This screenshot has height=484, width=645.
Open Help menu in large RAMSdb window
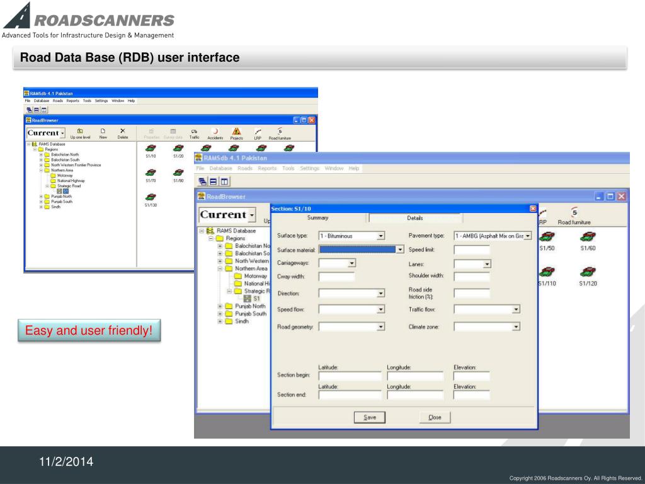point(354,168)
